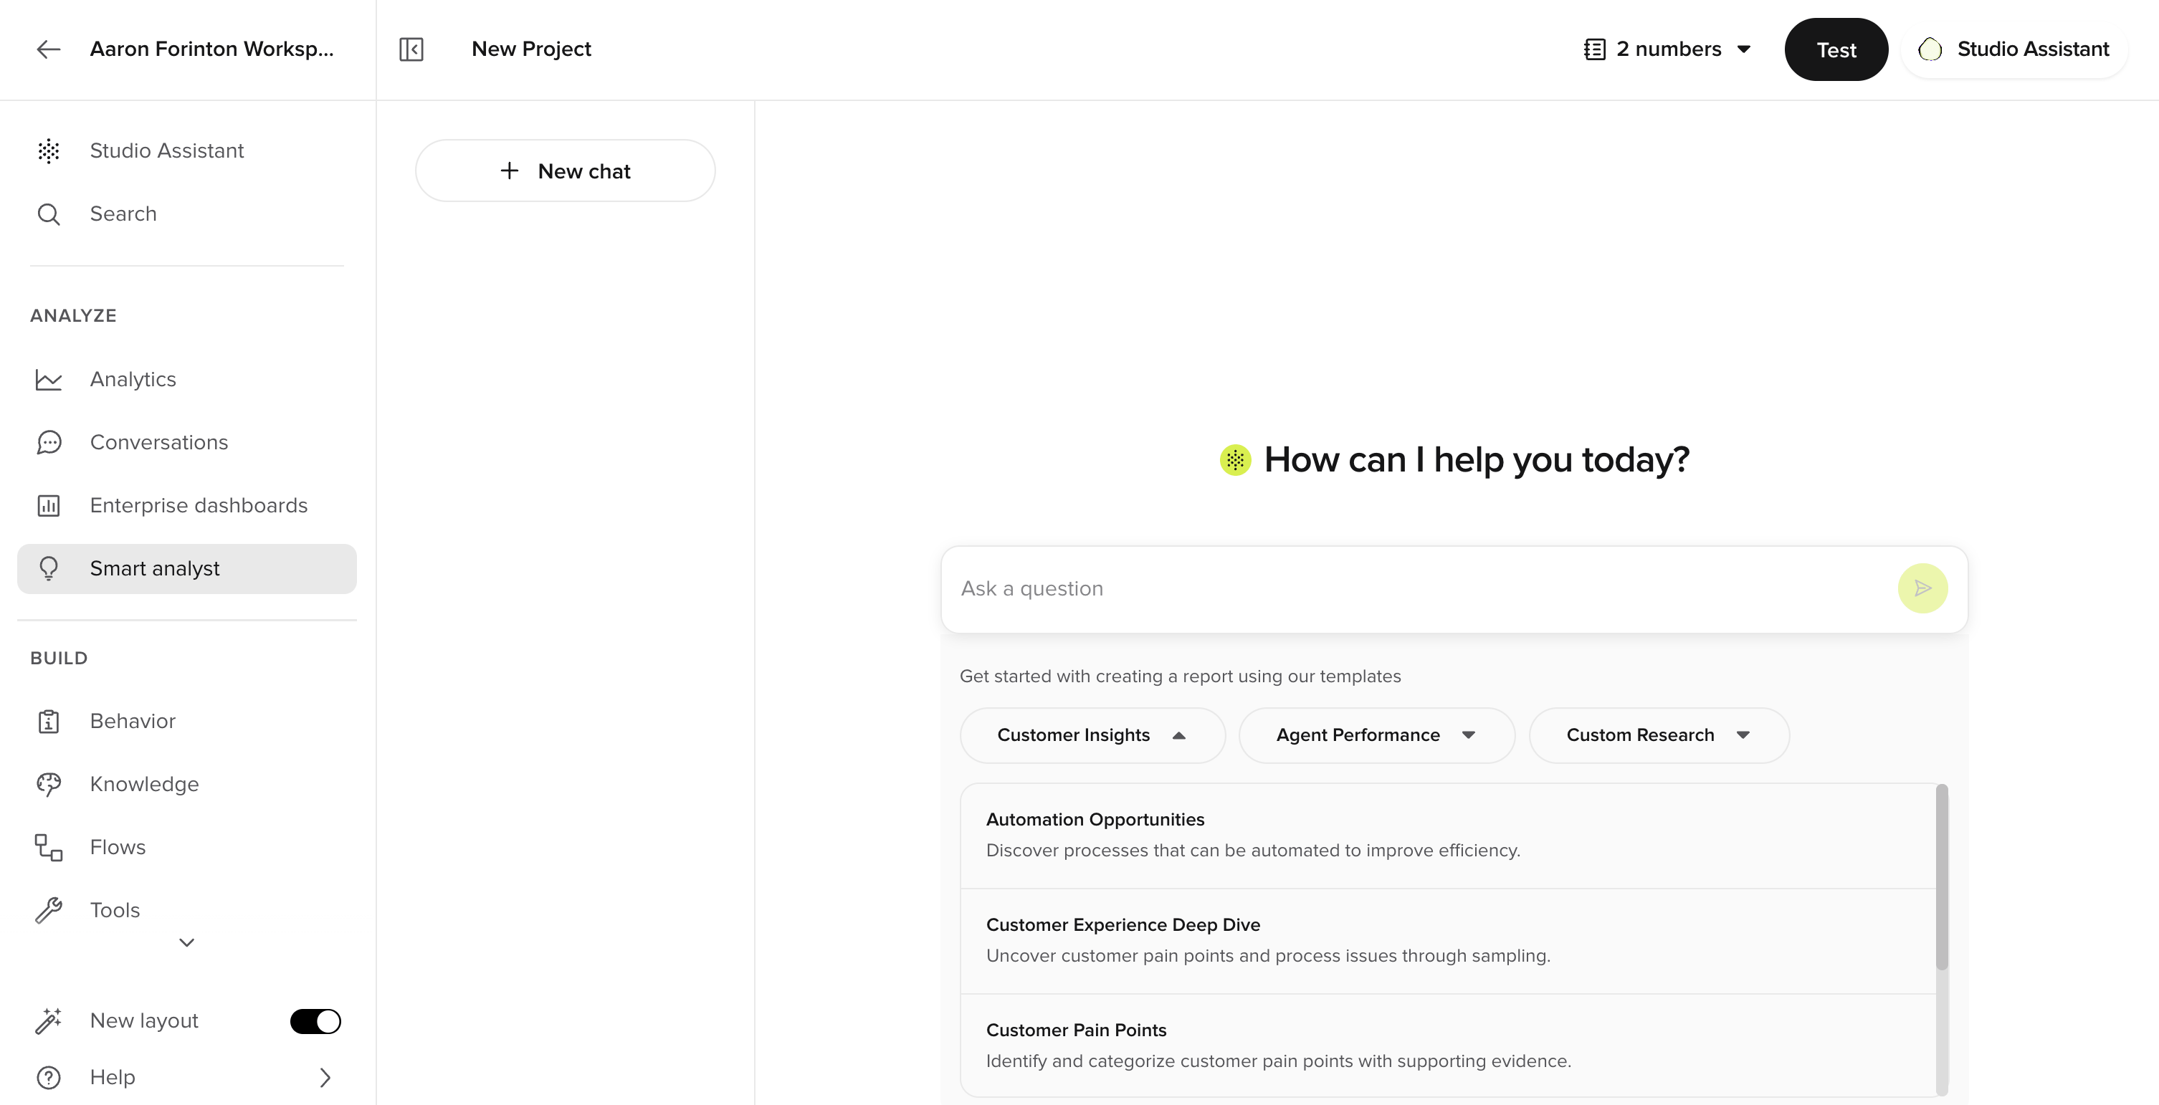Select Smart analyst menu item
Screen dimensions: 2159x1105
[x=187, y=569]
